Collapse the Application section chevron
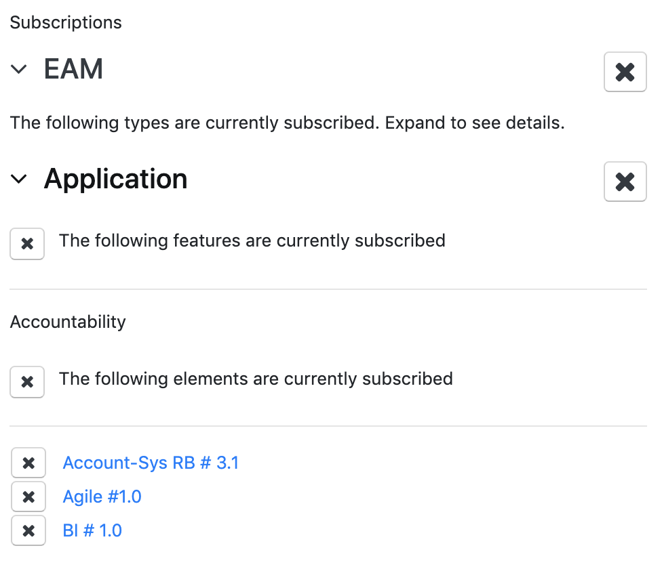Screen dimensions: 662x569 click(x=18, y=179)
